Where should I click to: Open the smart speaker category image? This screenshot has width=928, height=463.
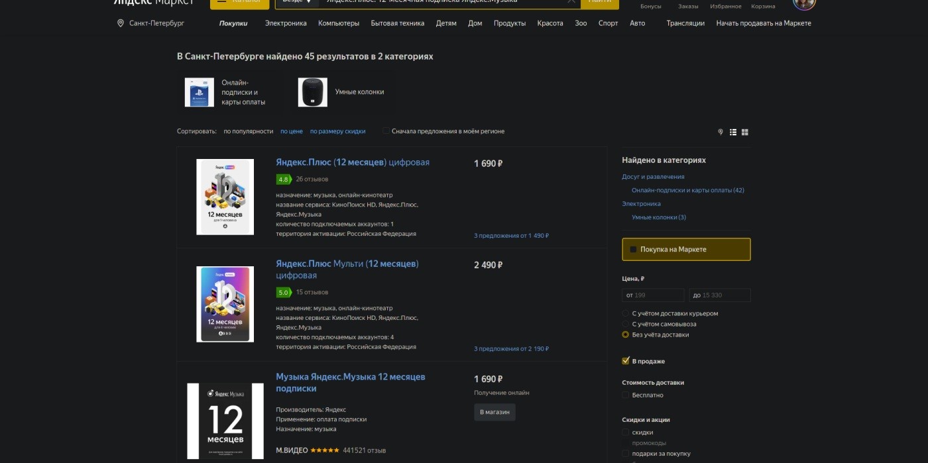[x=312, y=92]
